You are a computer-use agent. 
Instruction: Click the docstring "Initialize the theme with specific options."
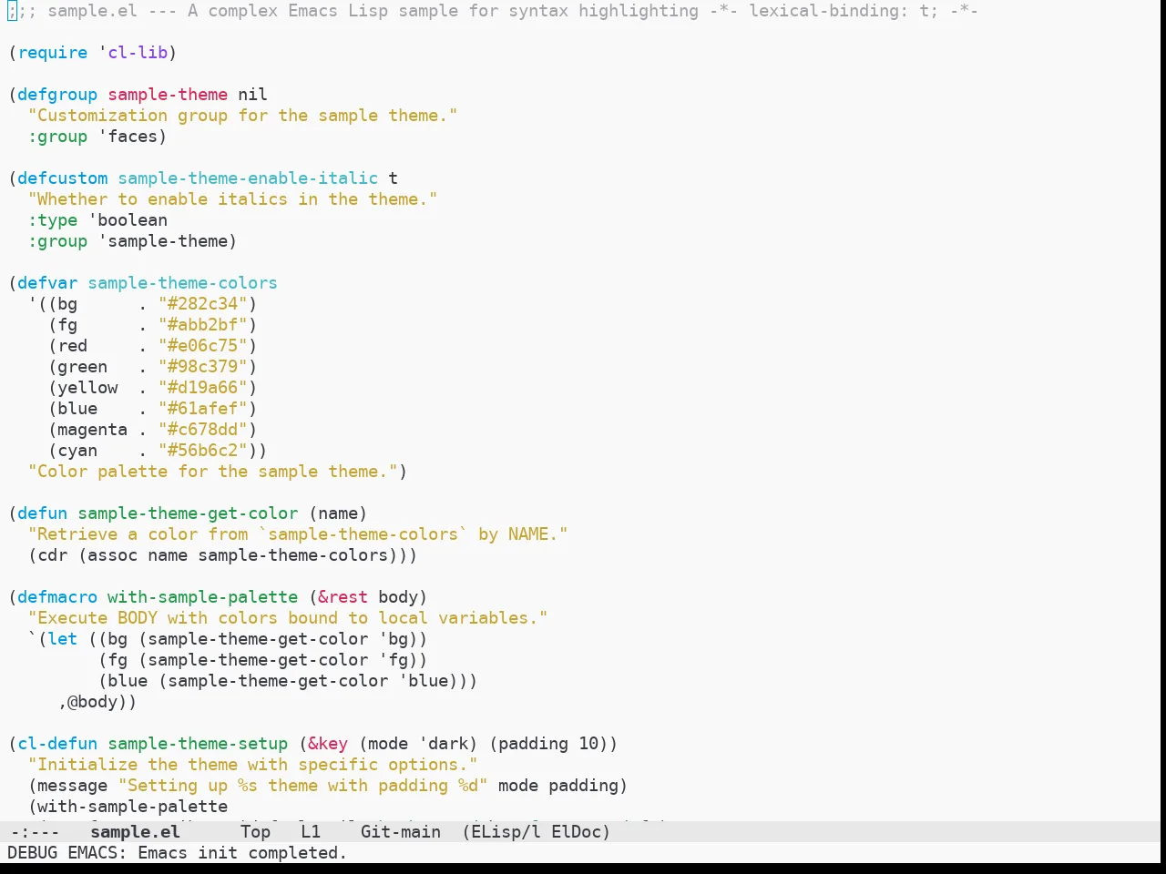click(x=252, y=765)
